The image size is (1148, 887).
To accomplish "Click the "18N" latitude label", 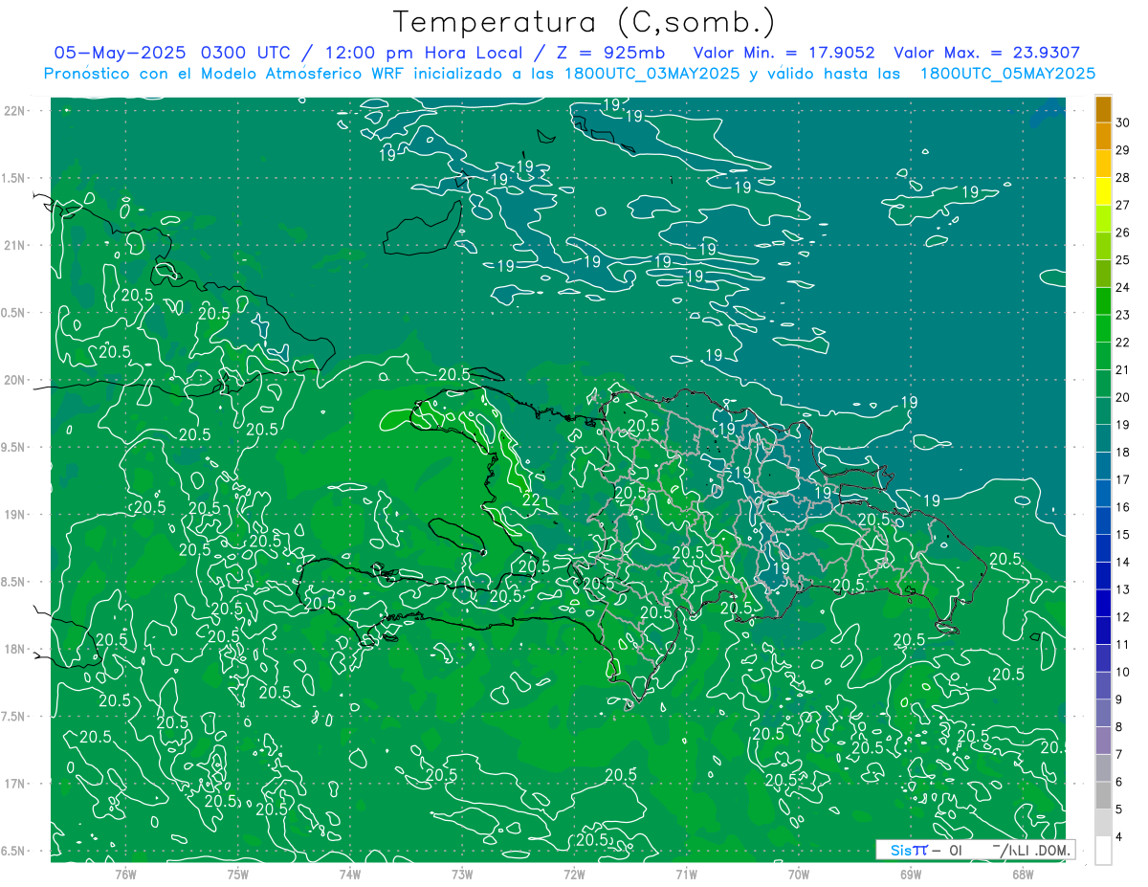I will 15,649.
